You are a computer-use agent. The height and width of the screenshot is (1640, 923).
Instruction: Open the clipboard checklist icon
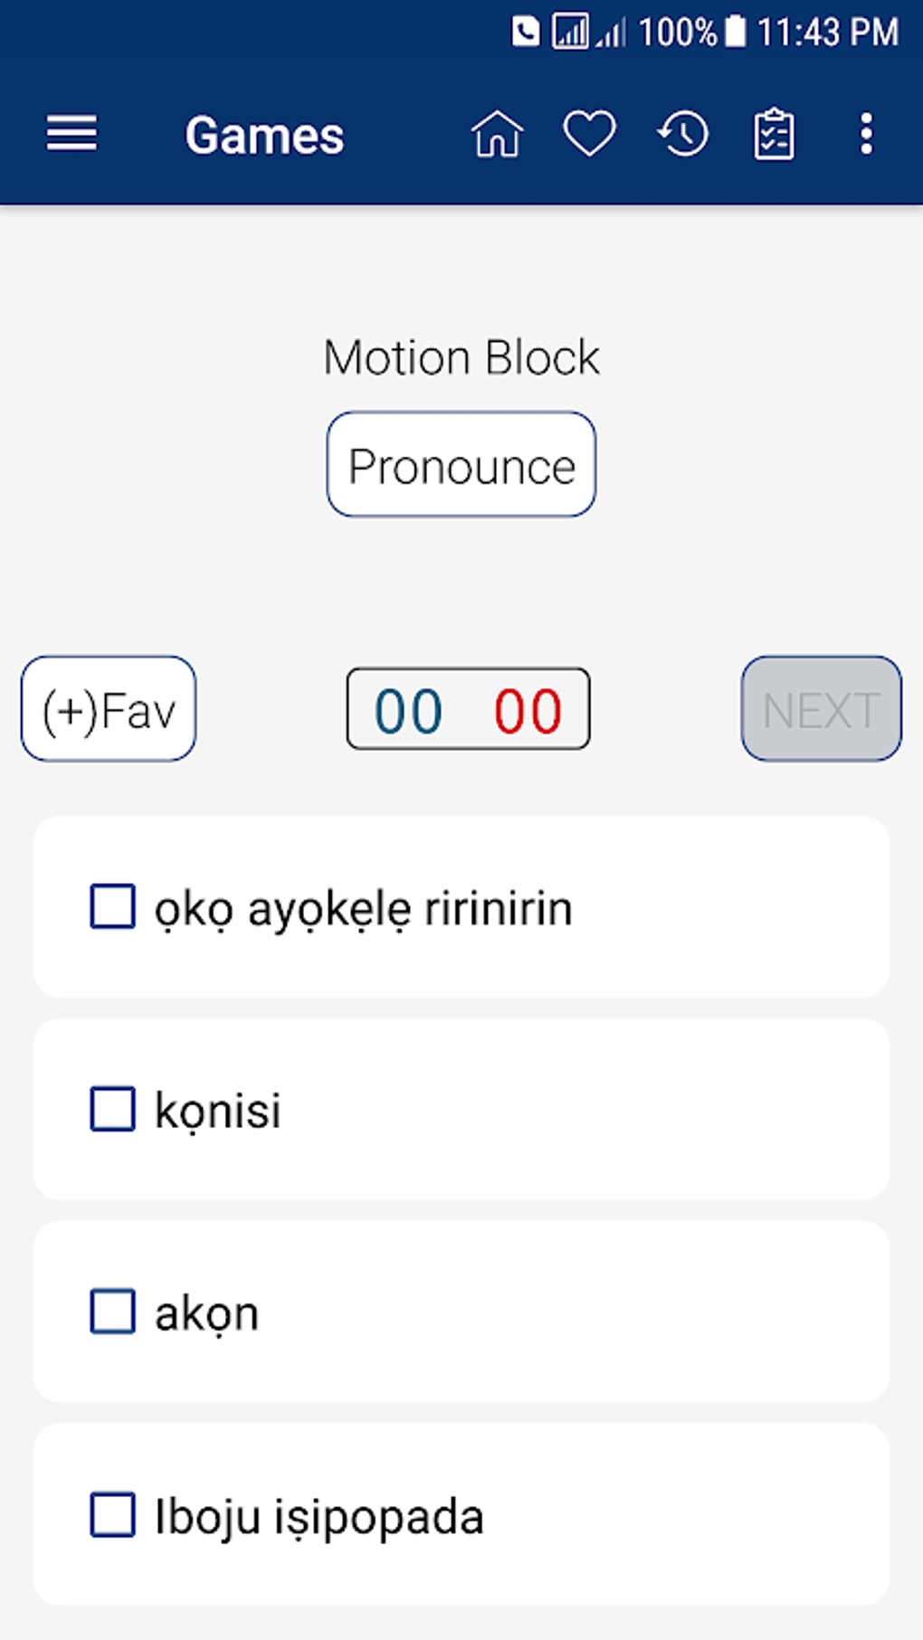(774, 135)
